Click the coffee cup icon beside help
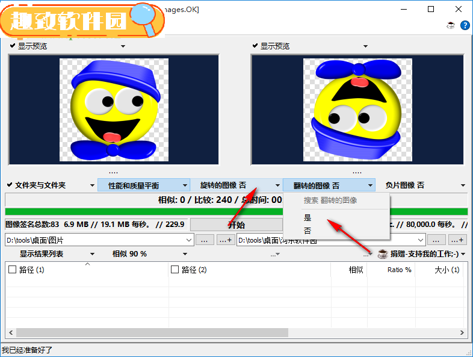Viewport: 473px width, 357px height. [x=451, y=26]
